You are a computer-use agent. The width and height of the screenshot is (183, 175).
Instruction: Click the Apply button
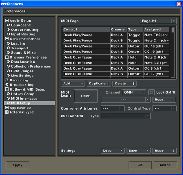point(18,165)
